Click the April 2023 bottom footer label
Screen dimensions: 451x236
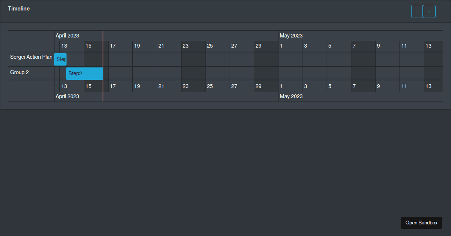pyautogui.click(x=67, y=96)
